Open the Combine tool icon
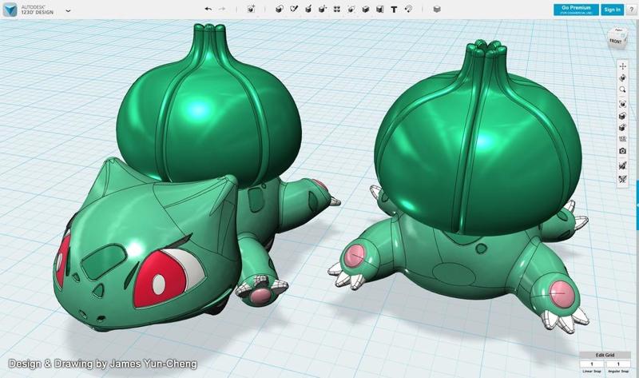639x378 pixels. coord(366,9)
